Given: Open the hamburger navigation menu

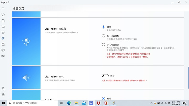Looking at the screenshot, I should (3, 8).
